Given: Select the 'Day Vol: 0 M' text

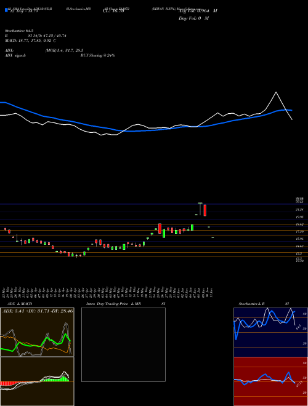Looking at the screenshot, I should (193, 18).
